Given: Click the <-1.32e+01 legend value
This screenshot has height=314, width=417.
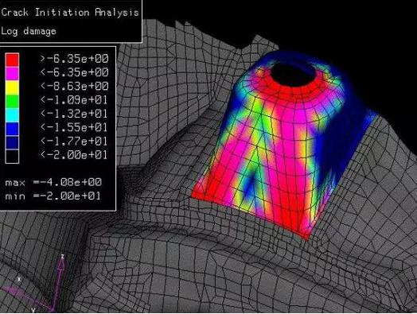Looking at the screenshot, I should pyautogui.click(x=74, y=114).
